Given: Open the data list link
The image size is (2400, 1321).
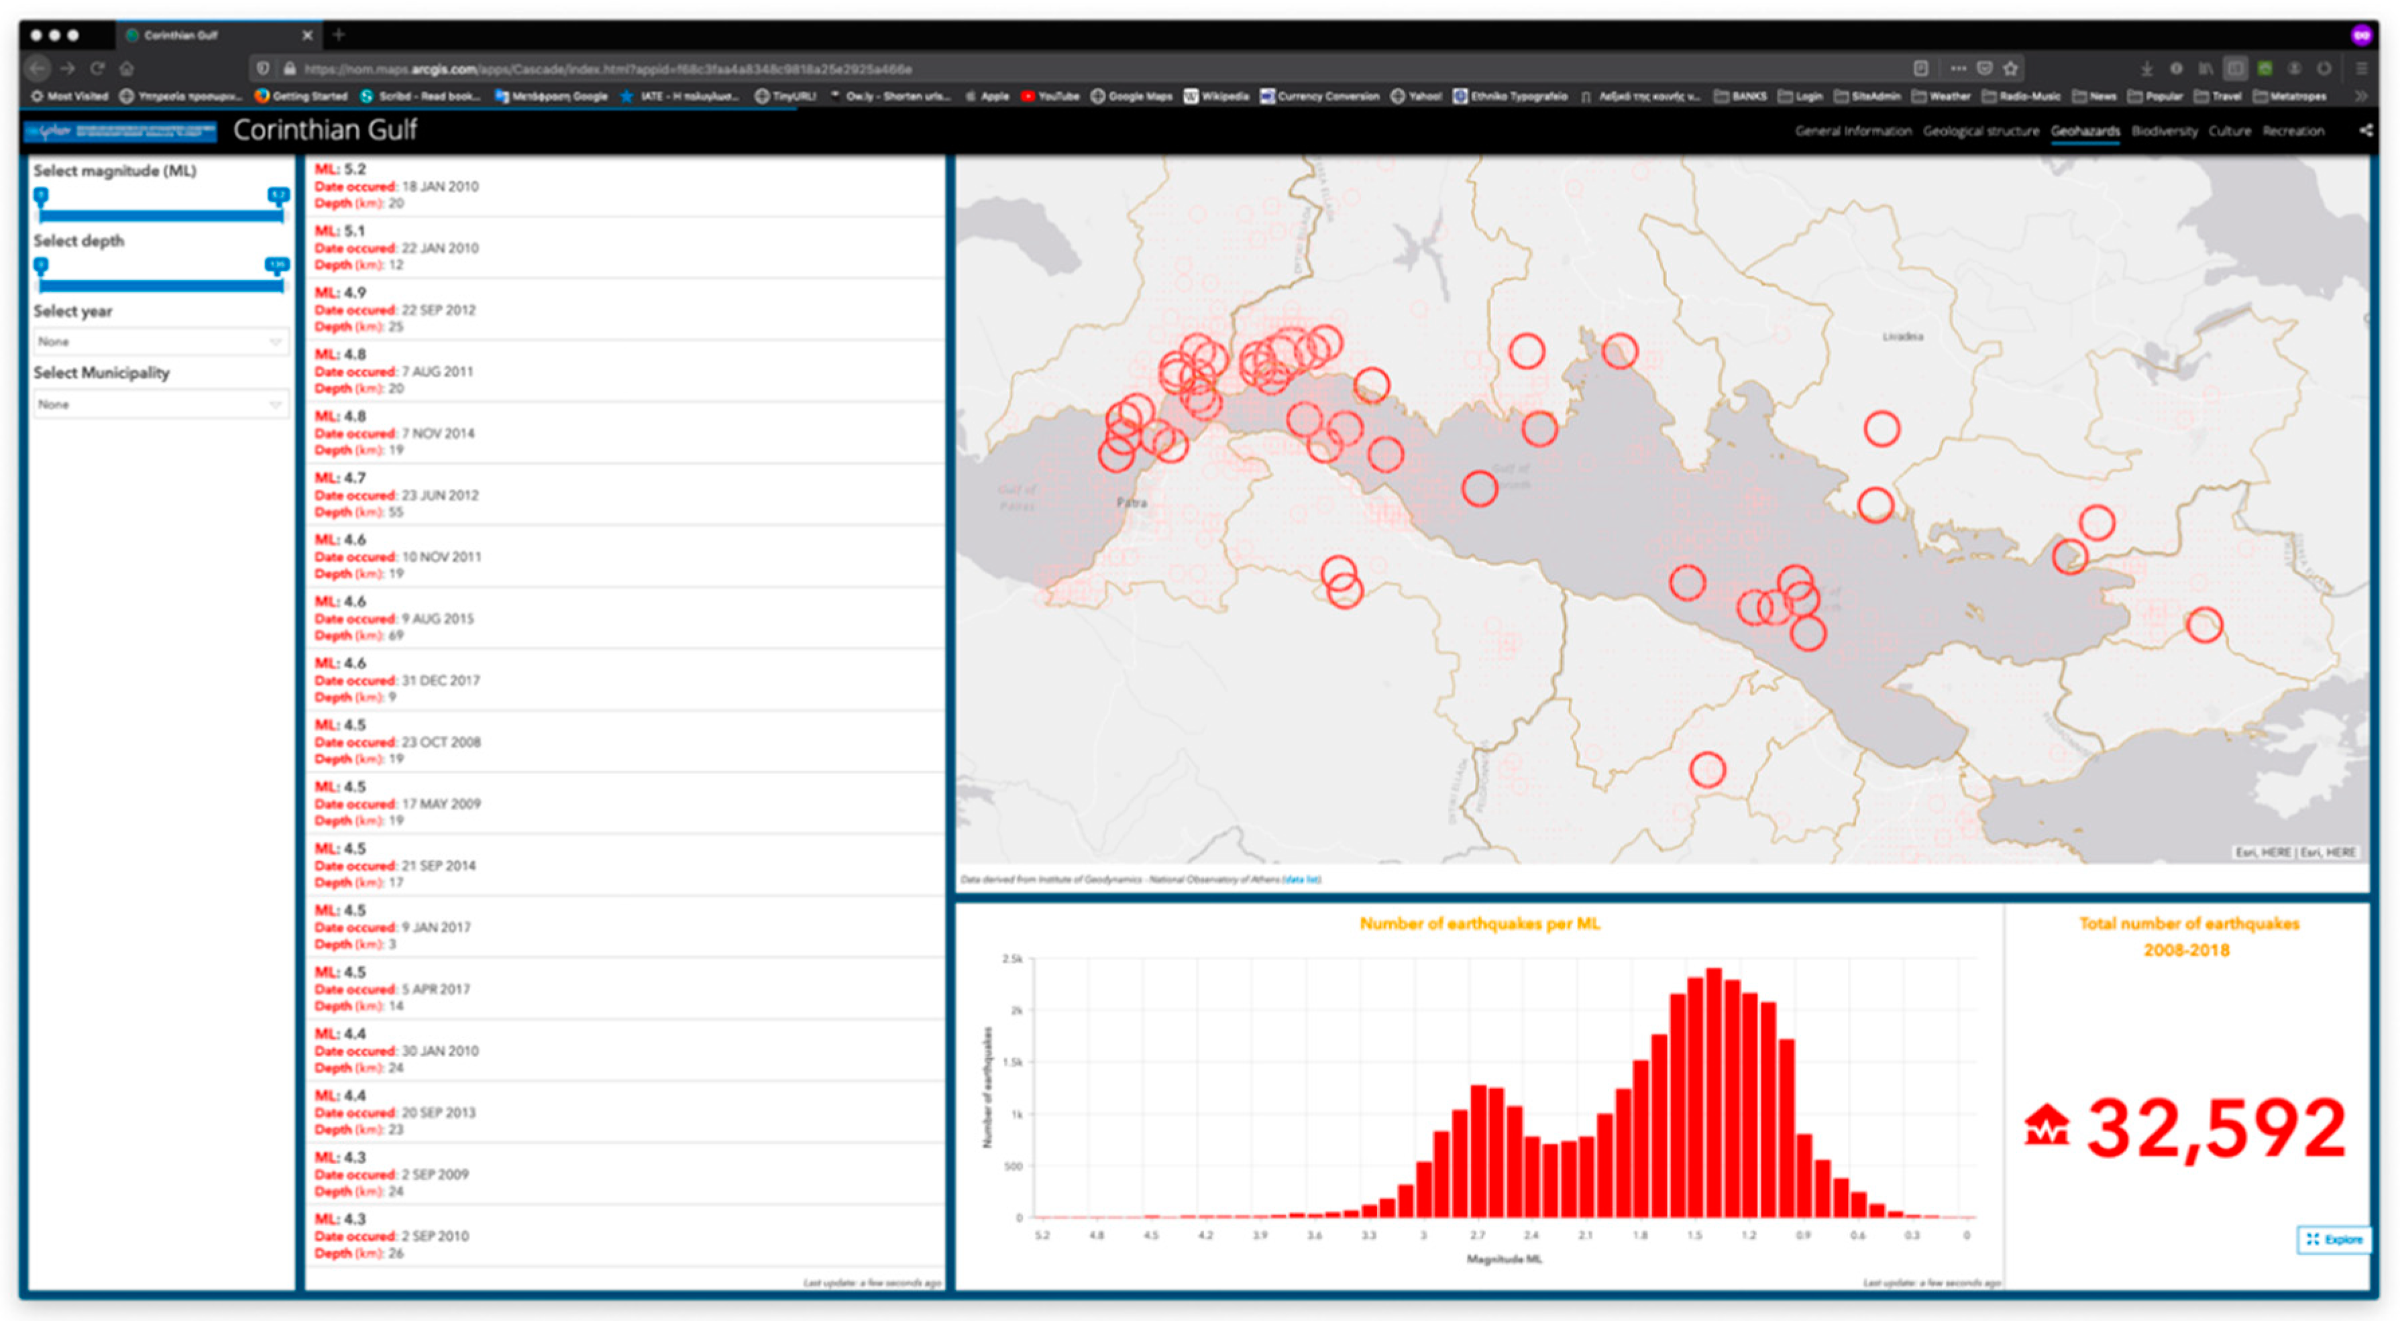Looking at the screenshot, I should (1301, 879).
